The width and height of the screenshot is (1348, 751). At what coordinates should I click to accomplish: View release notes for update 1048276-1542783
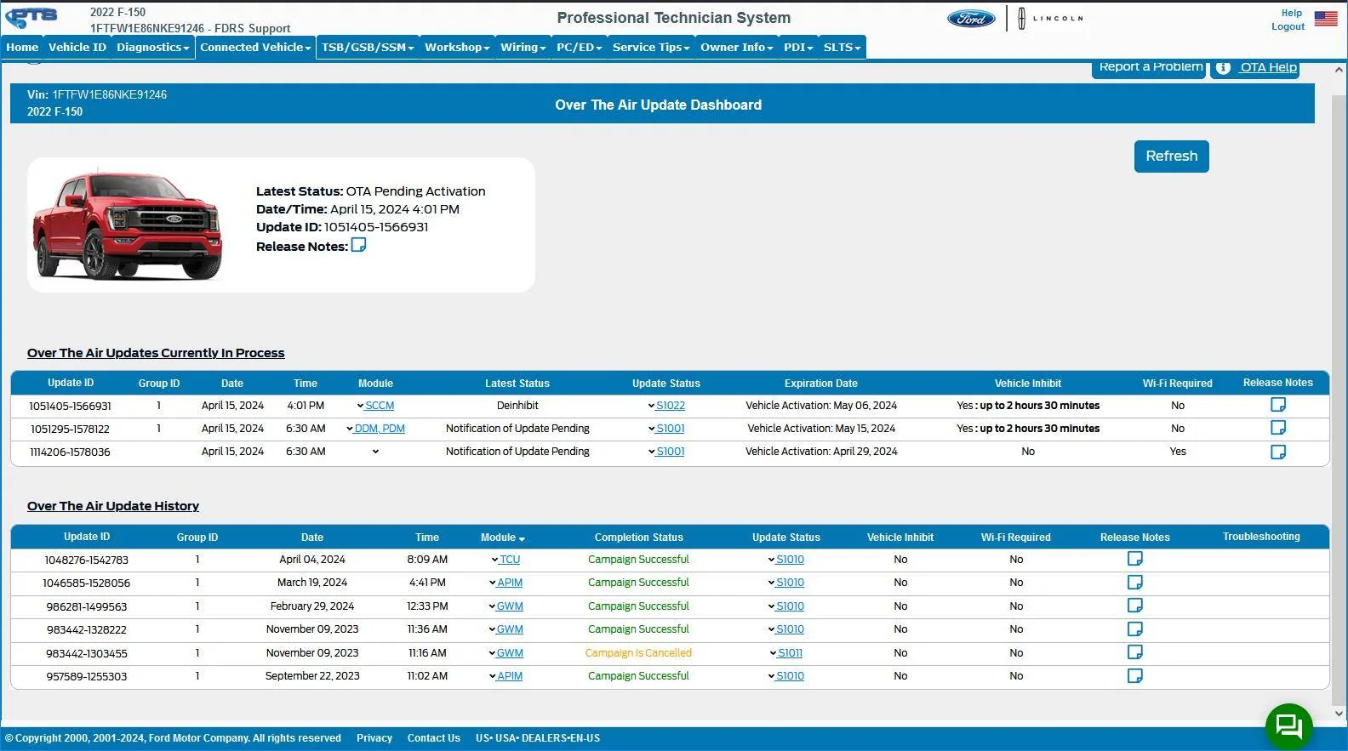click(x=1134, y=559)
